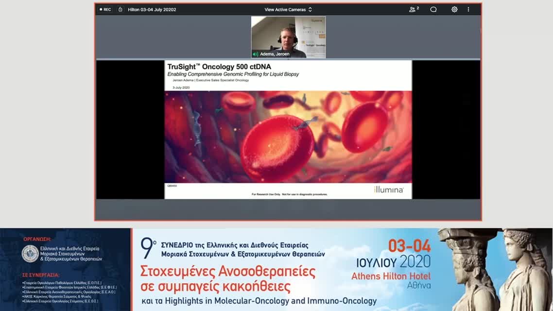
Task: Open the settings gear icon
Action: click(x=454, y=9)
